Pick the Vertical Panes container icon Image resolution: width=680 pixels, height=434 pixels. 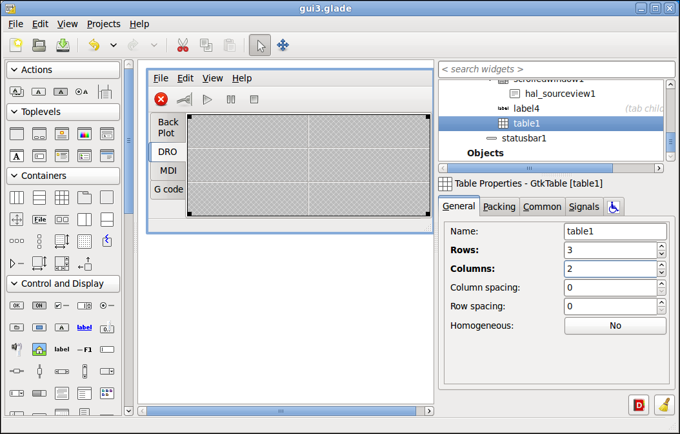coord(107,220)
